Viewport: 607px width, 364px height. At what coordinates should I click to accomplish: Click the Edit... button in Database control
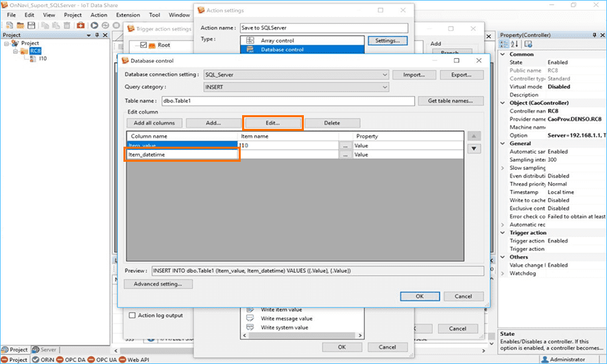point(273,123)
